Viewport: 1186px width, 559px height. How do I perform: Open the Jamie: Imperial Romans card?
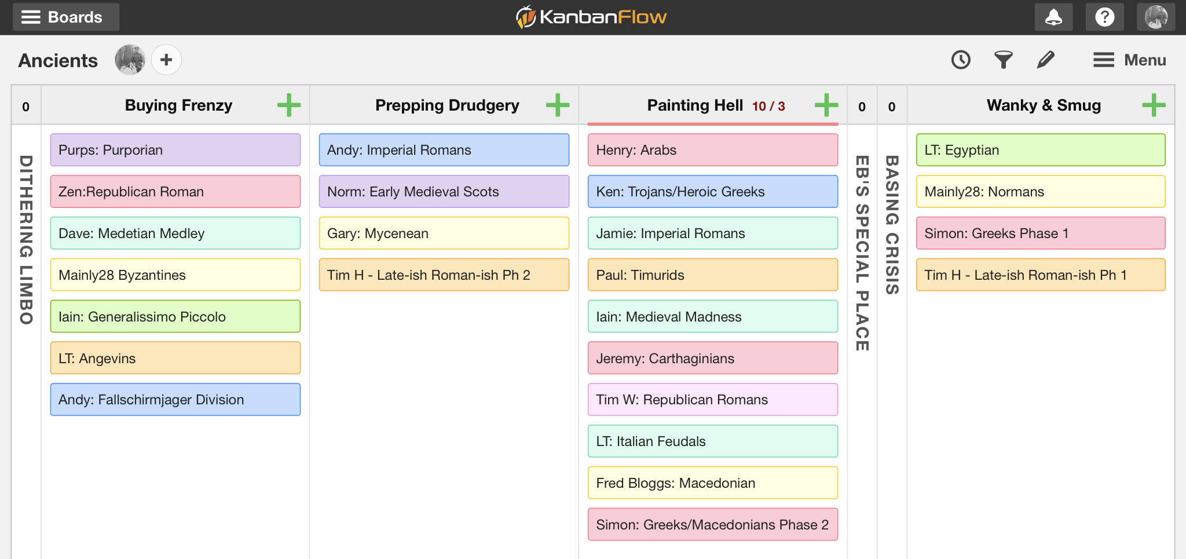pos(713,233)
